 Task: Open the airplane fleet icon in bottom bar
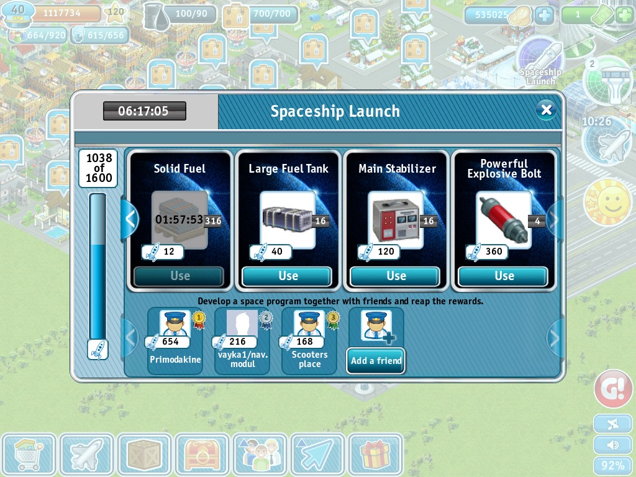[86, 454]
